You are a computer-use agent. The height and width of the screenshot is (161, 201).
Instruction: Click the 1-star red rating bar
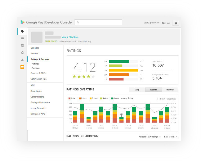[x=116, y=79]
